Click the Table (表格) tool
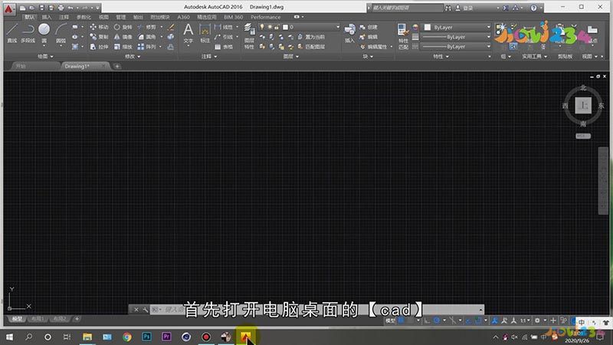The image size is (613, 345). 224,47
